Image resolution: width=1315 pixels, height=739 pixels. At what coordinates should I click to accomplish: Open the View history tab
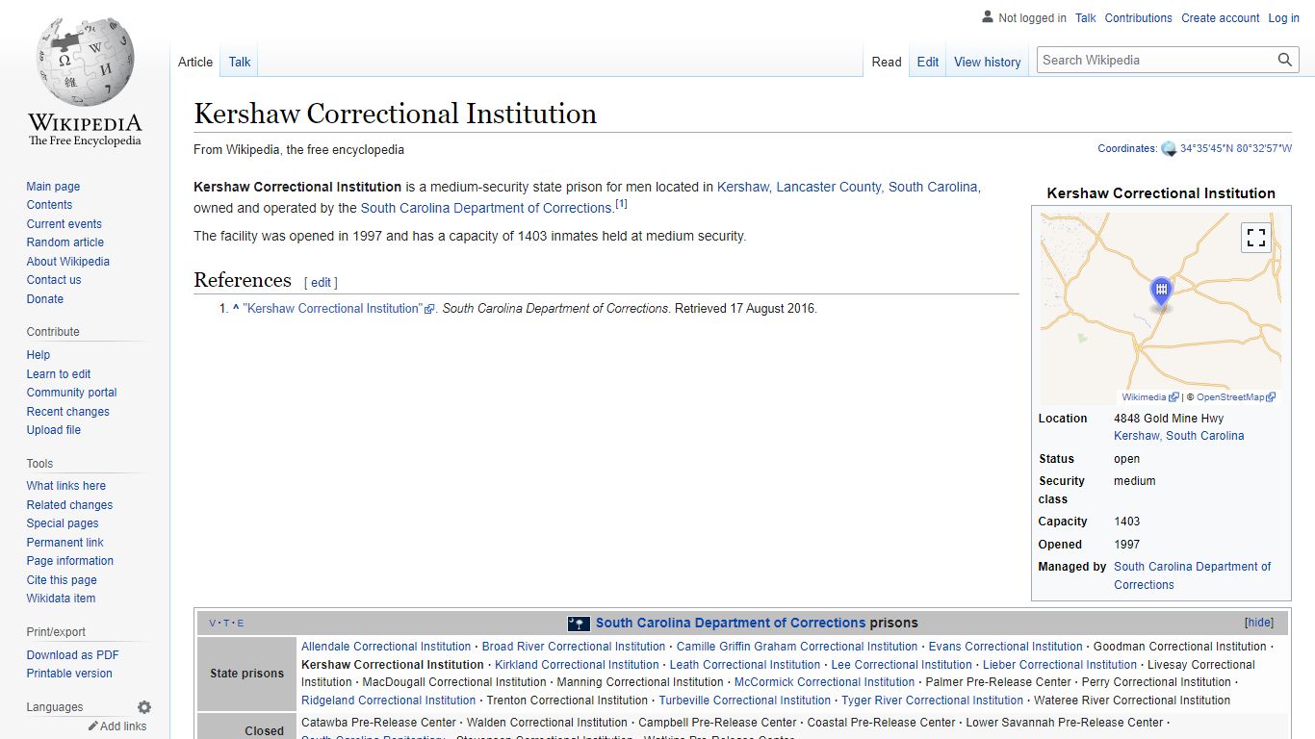click(x=987, y=62)
